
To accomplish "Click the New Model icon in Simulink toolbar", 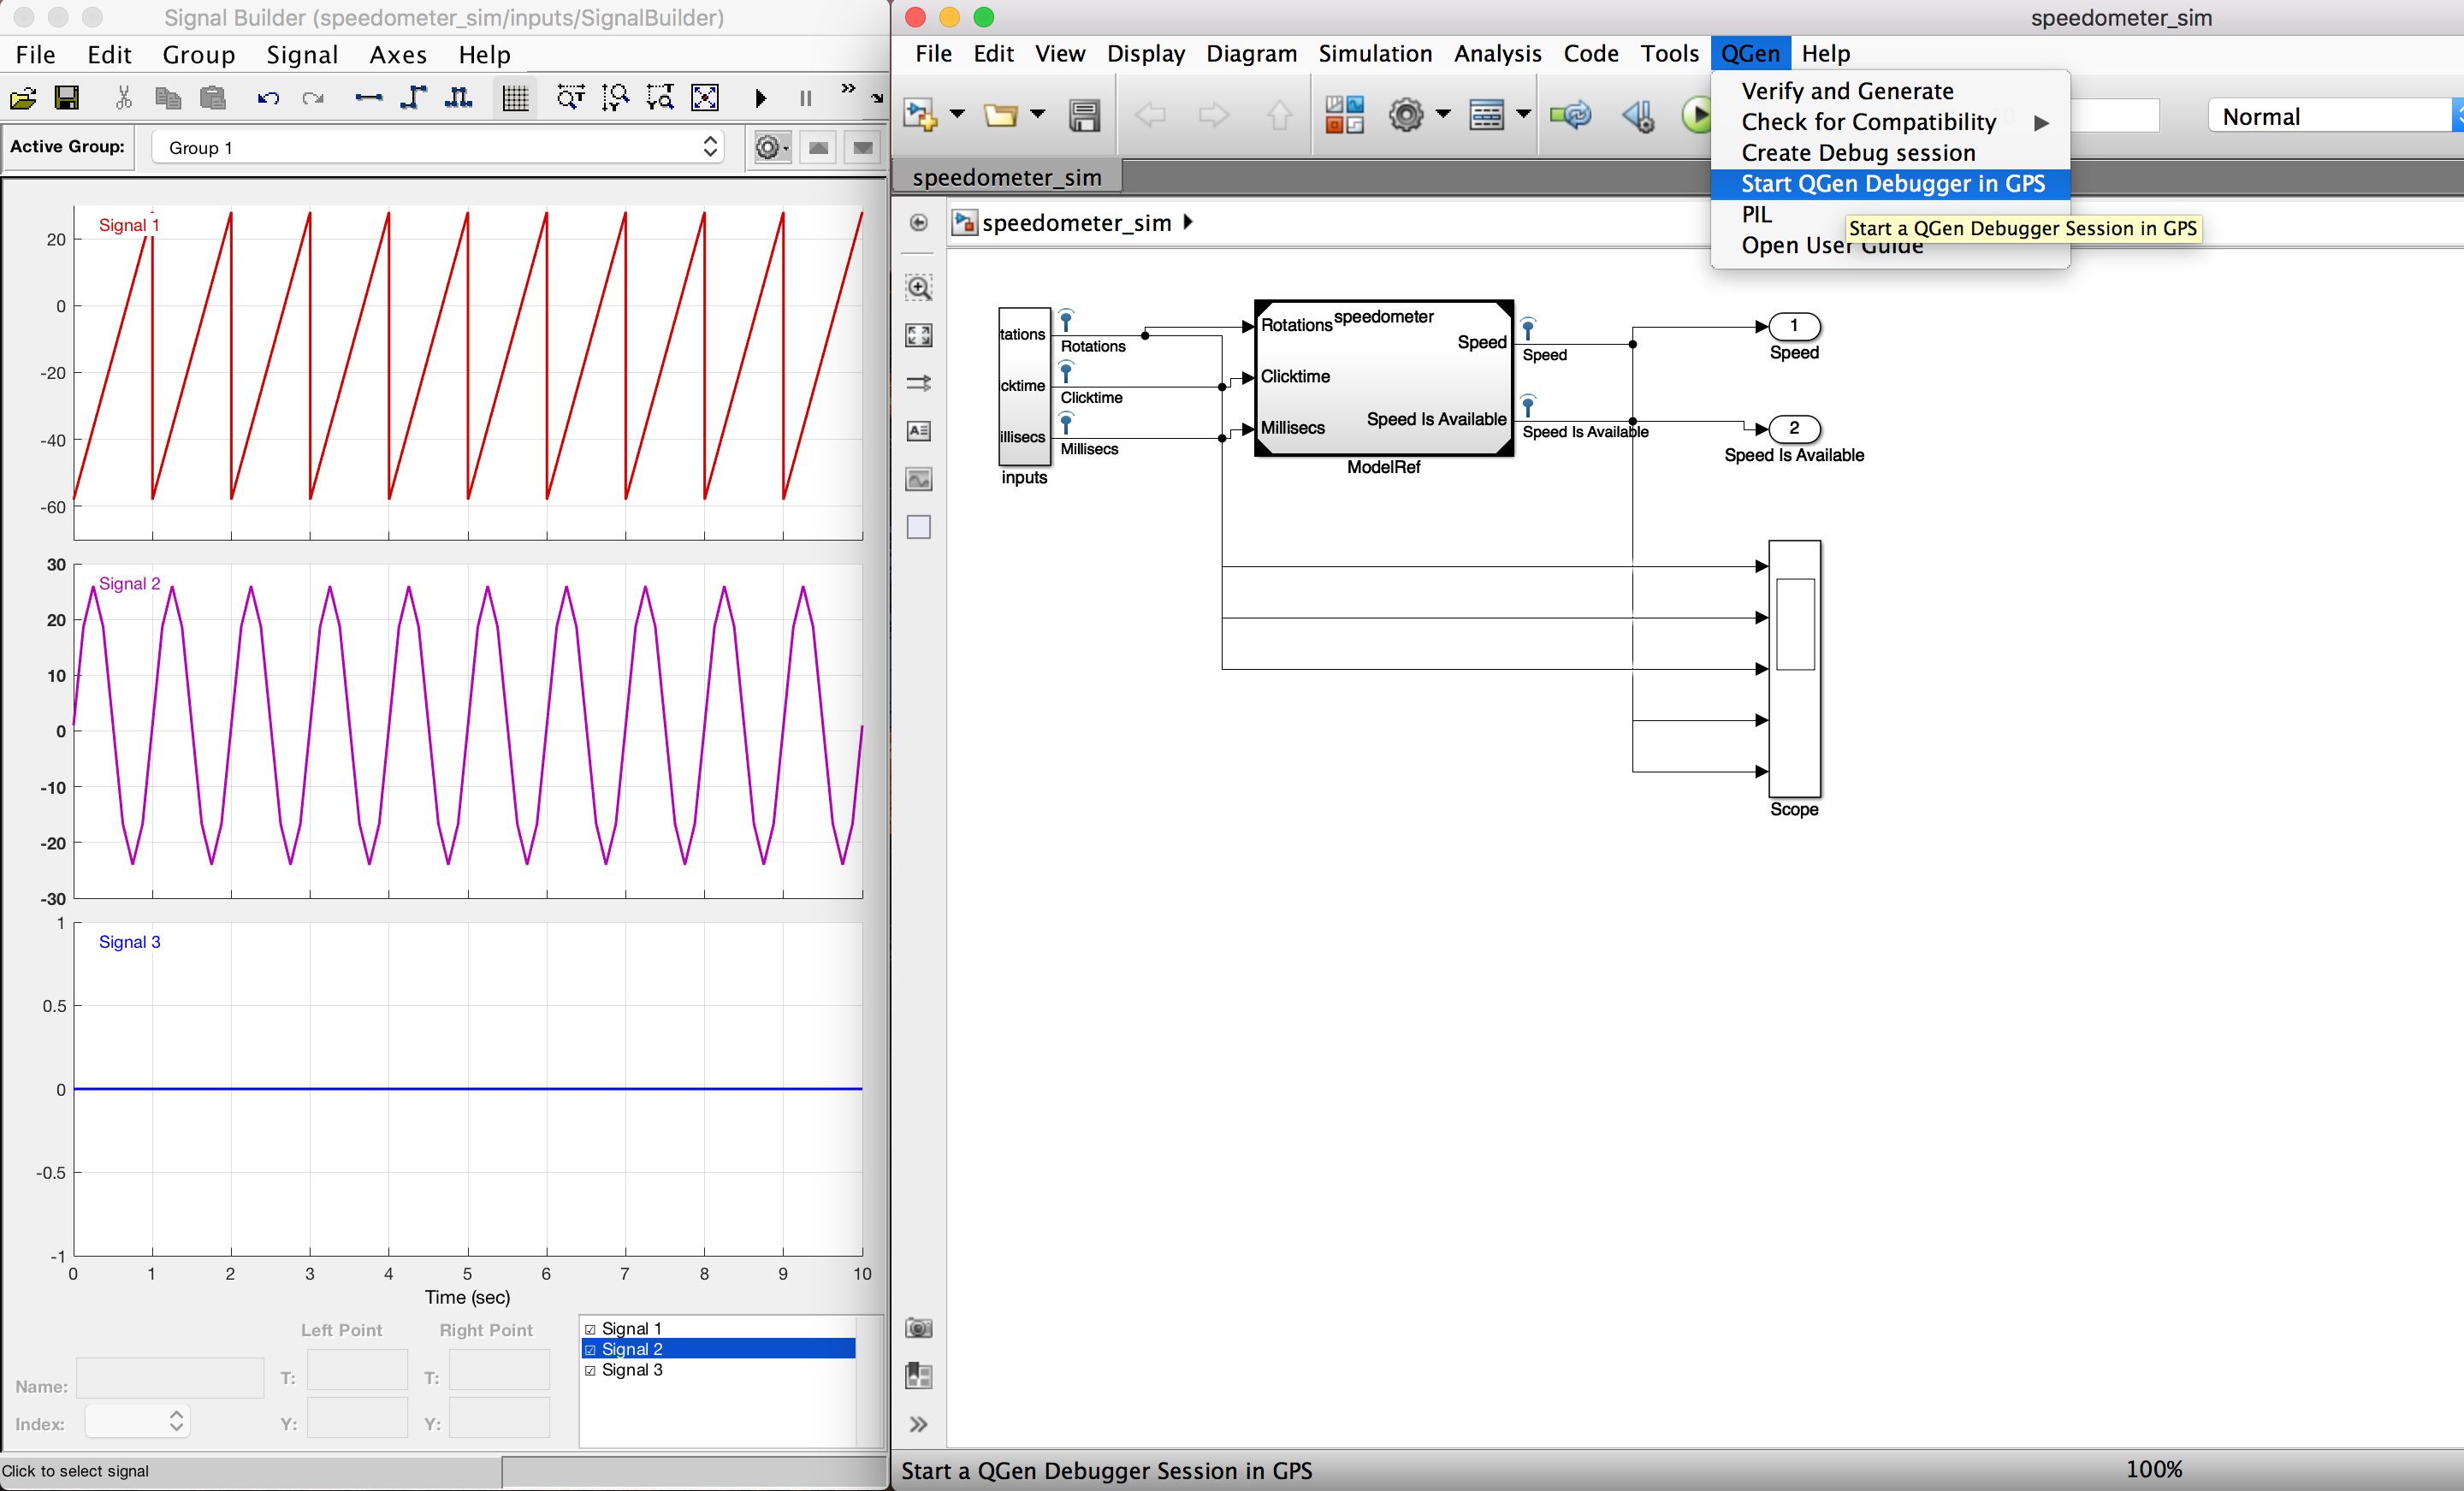I will coord(919,115).
